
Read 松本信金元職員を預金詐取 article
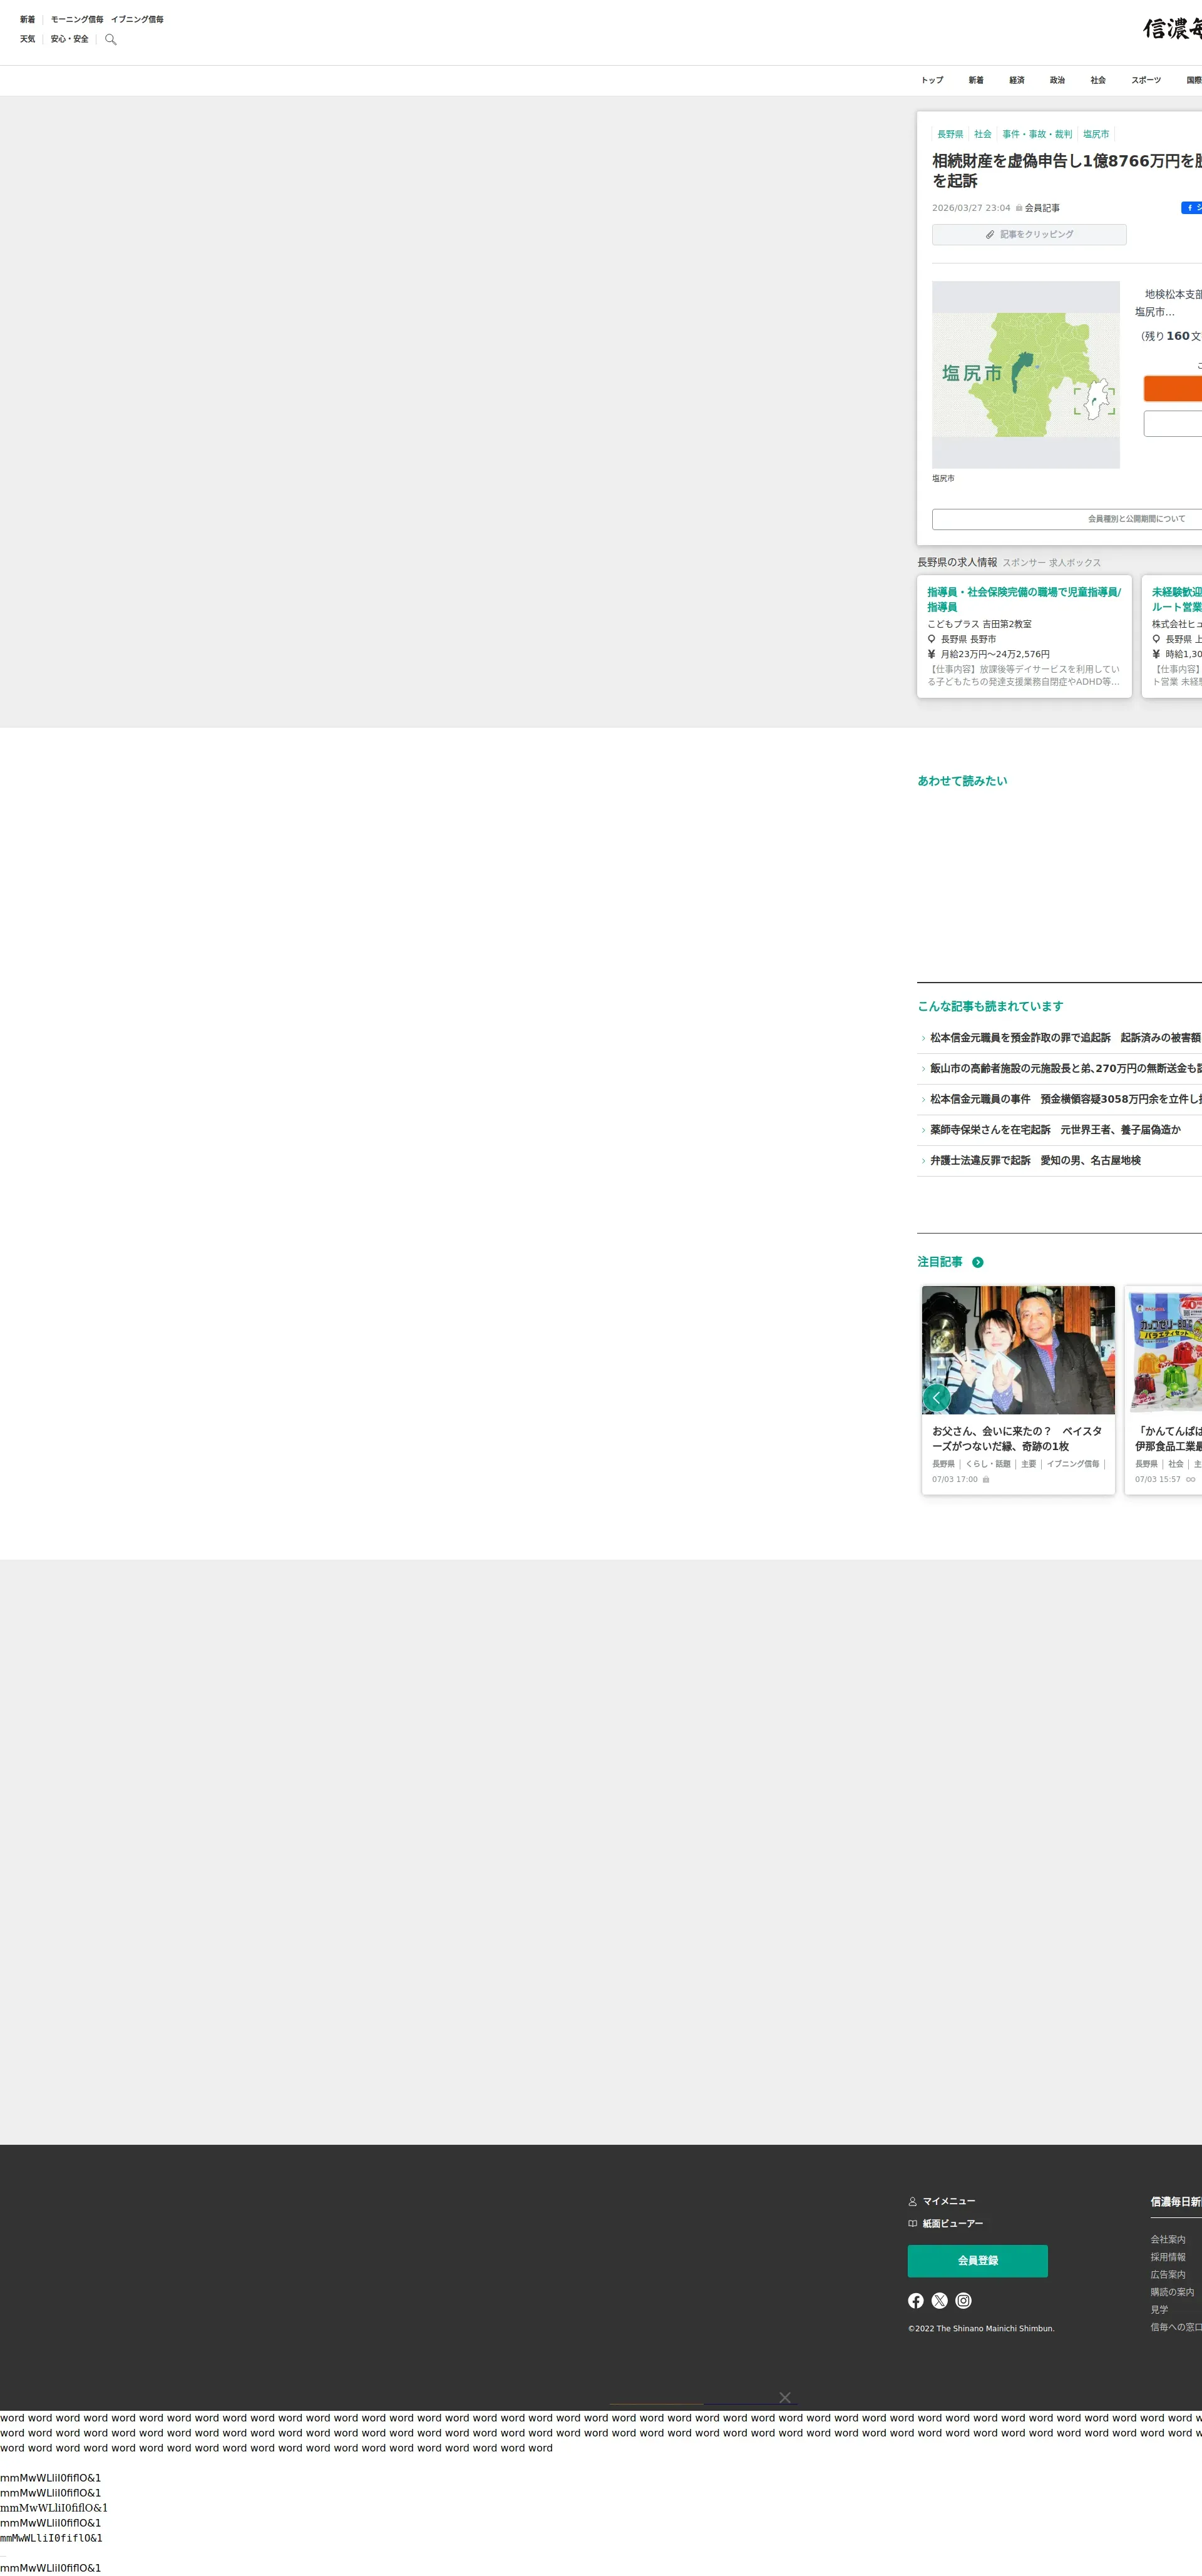click(x=1066, y=1038)
